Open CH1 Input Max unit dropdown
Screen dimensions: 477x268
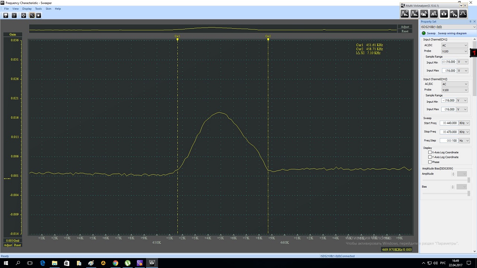(x=462, y=71)
